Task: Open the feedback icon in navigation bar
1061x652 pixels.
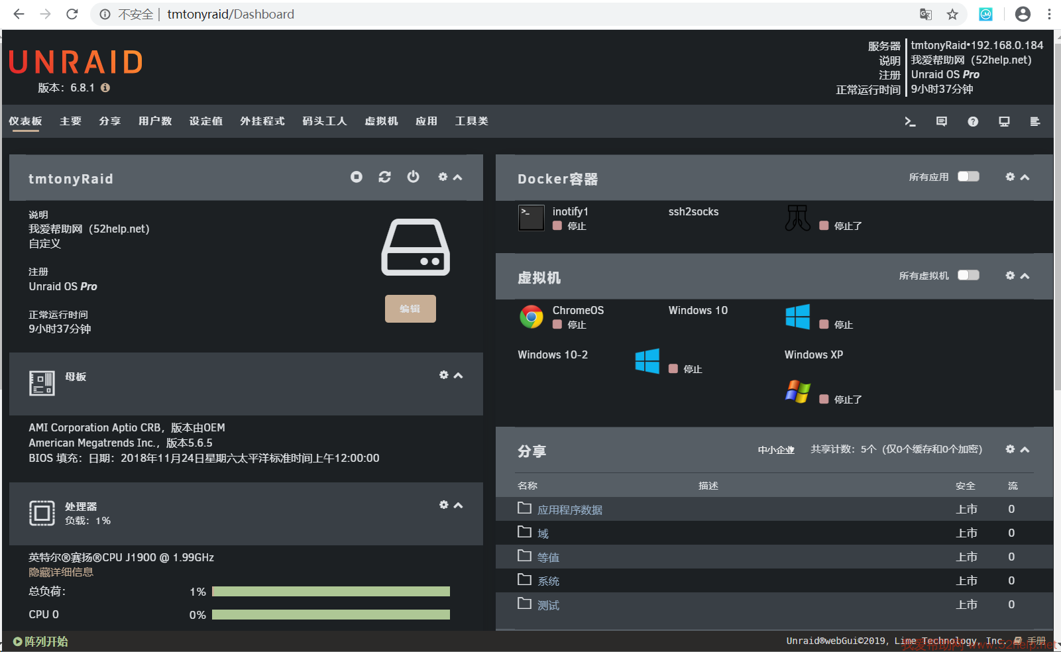Action: 941,121
